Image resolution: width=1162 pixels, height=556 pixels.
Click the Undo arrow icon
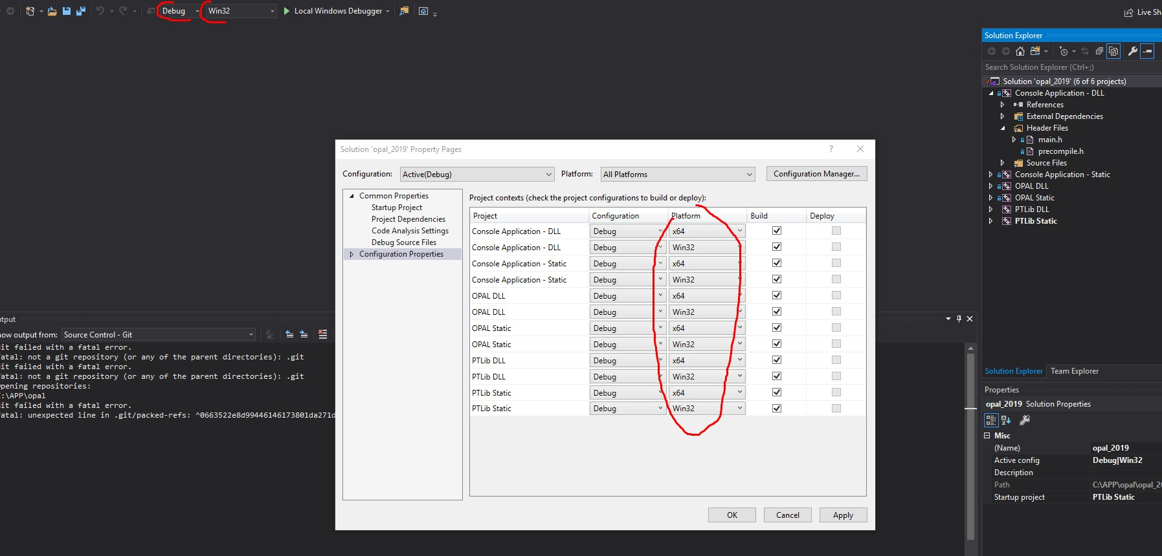click(100, 11)
